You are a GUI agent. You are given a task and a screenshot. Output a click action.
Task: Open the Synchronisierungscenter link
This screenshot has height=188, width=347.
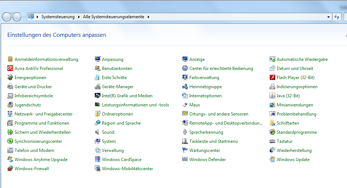tap(38, 141)
